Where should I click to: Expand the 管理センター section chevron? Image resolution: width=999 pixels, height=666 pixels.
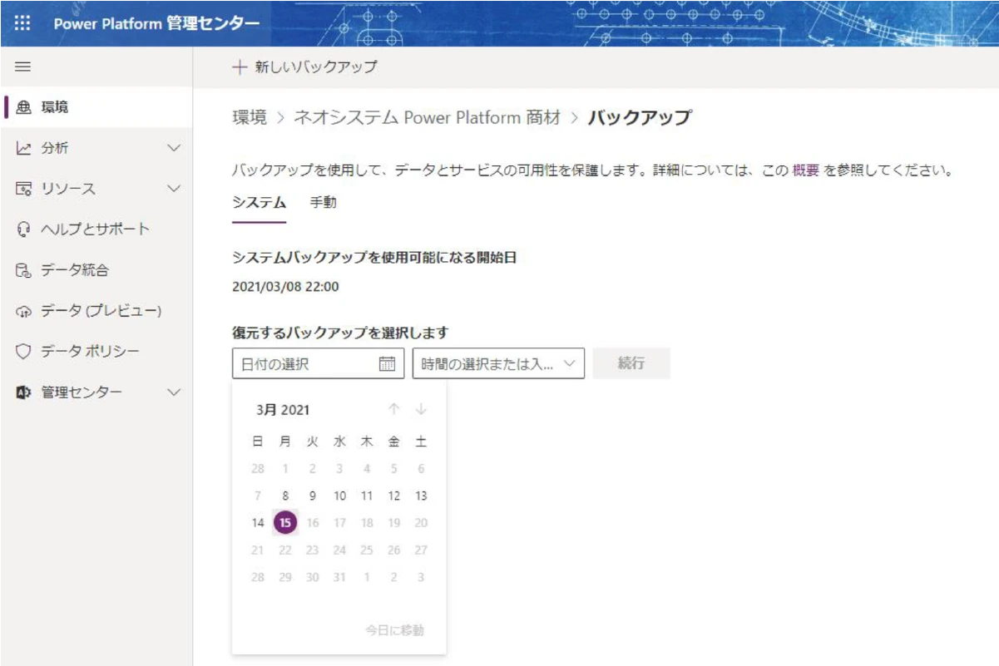click(x=174, y=392)
